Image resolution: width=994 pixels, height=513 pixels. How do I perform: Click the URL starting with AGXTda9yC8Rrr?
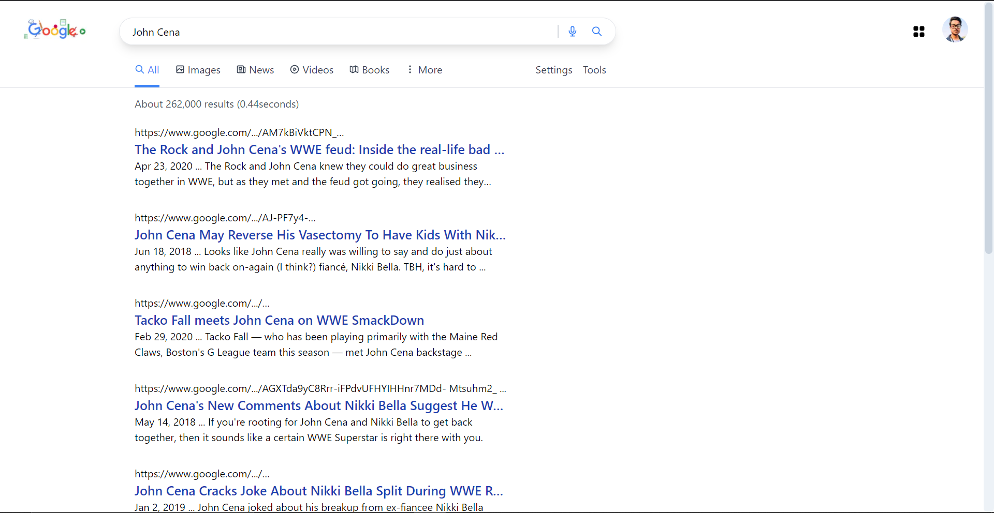pos(320,388)
